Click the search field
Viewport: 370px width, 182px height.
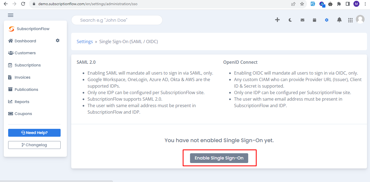click(x=117, y=20)
